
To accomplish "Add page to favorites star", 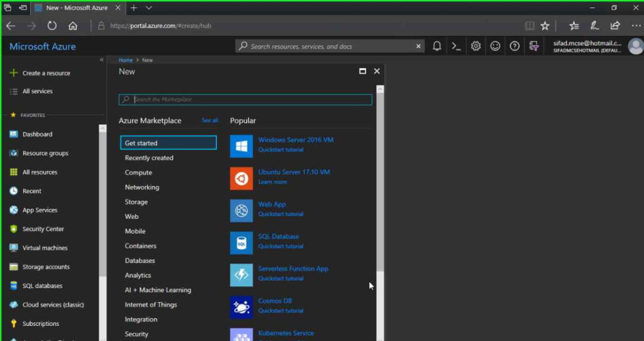I will click(x=545, y=26).
